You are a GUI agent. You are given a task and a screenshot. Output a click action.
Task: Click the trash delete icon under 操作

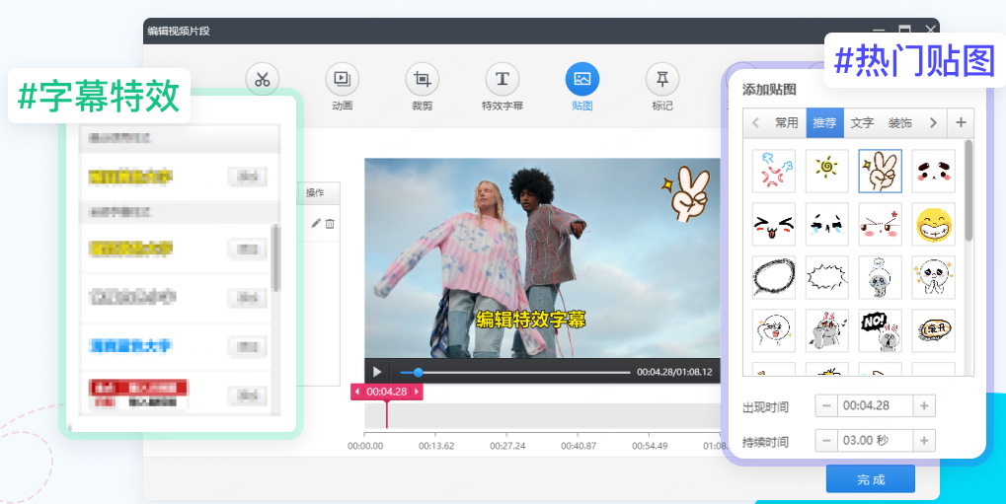tap(330, 223)
